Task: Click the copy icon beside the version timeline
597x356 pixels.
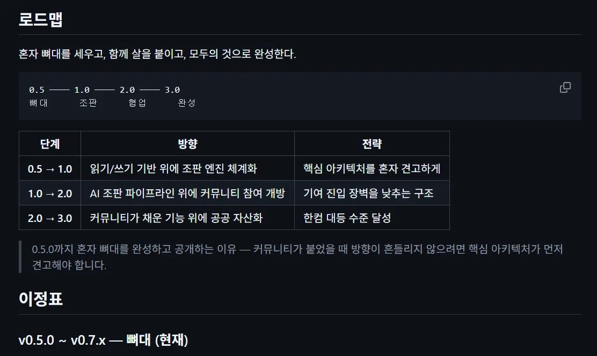Action: (x=565, y=87)
